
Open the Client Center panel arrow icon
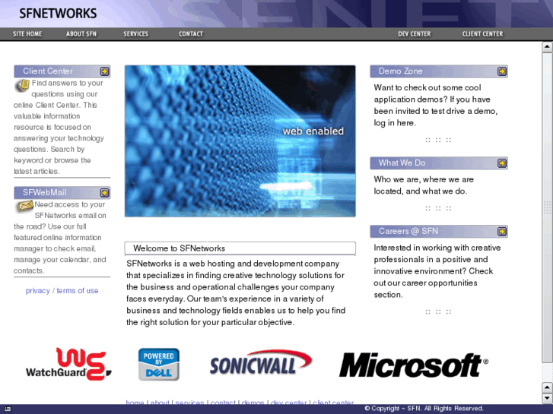(x=104, y=71)
